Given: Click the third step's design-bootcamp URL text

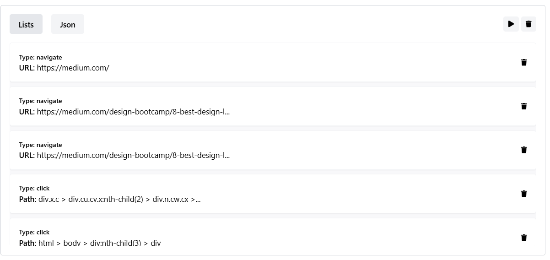Looking at the screenshot, I should (133, 155).
